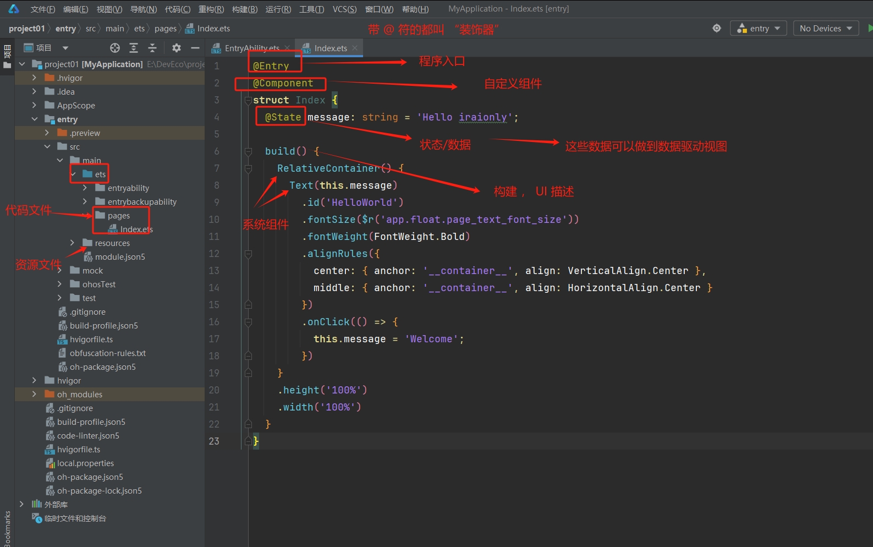Expand the oh_modules folder
This screenshot has width=873, height=547.
tap(34, 394)
